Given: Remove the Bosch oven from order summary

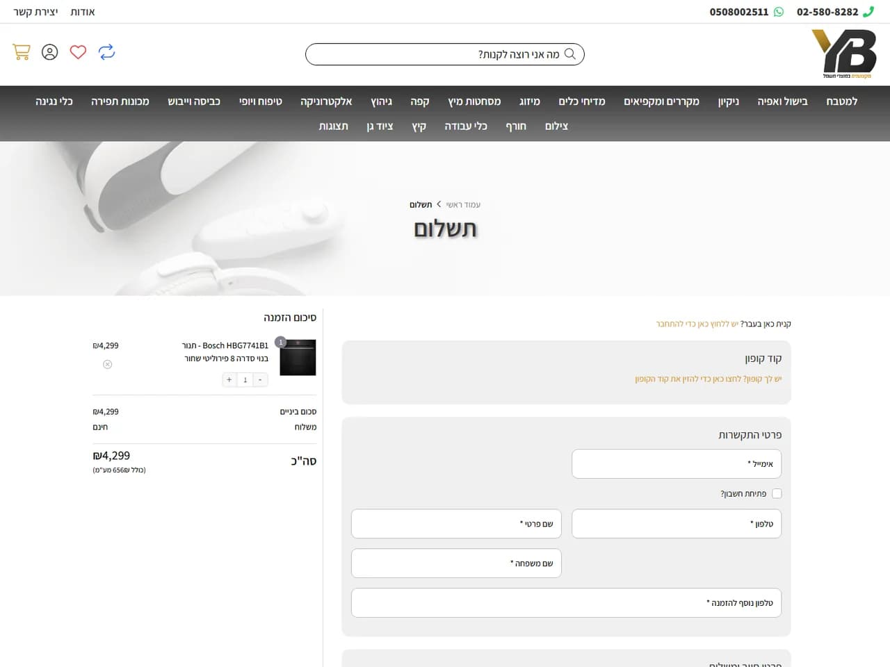Looking at the screenshot, I should (107, 364).
